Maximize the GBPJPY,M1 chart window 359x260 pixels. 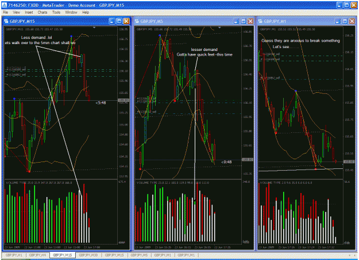tap(345, 21)
